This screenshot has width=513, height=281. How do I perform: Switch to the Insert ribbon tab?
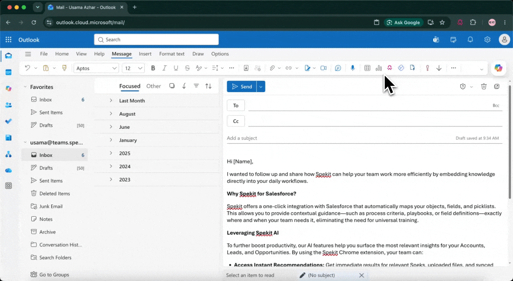coord(145,54)
